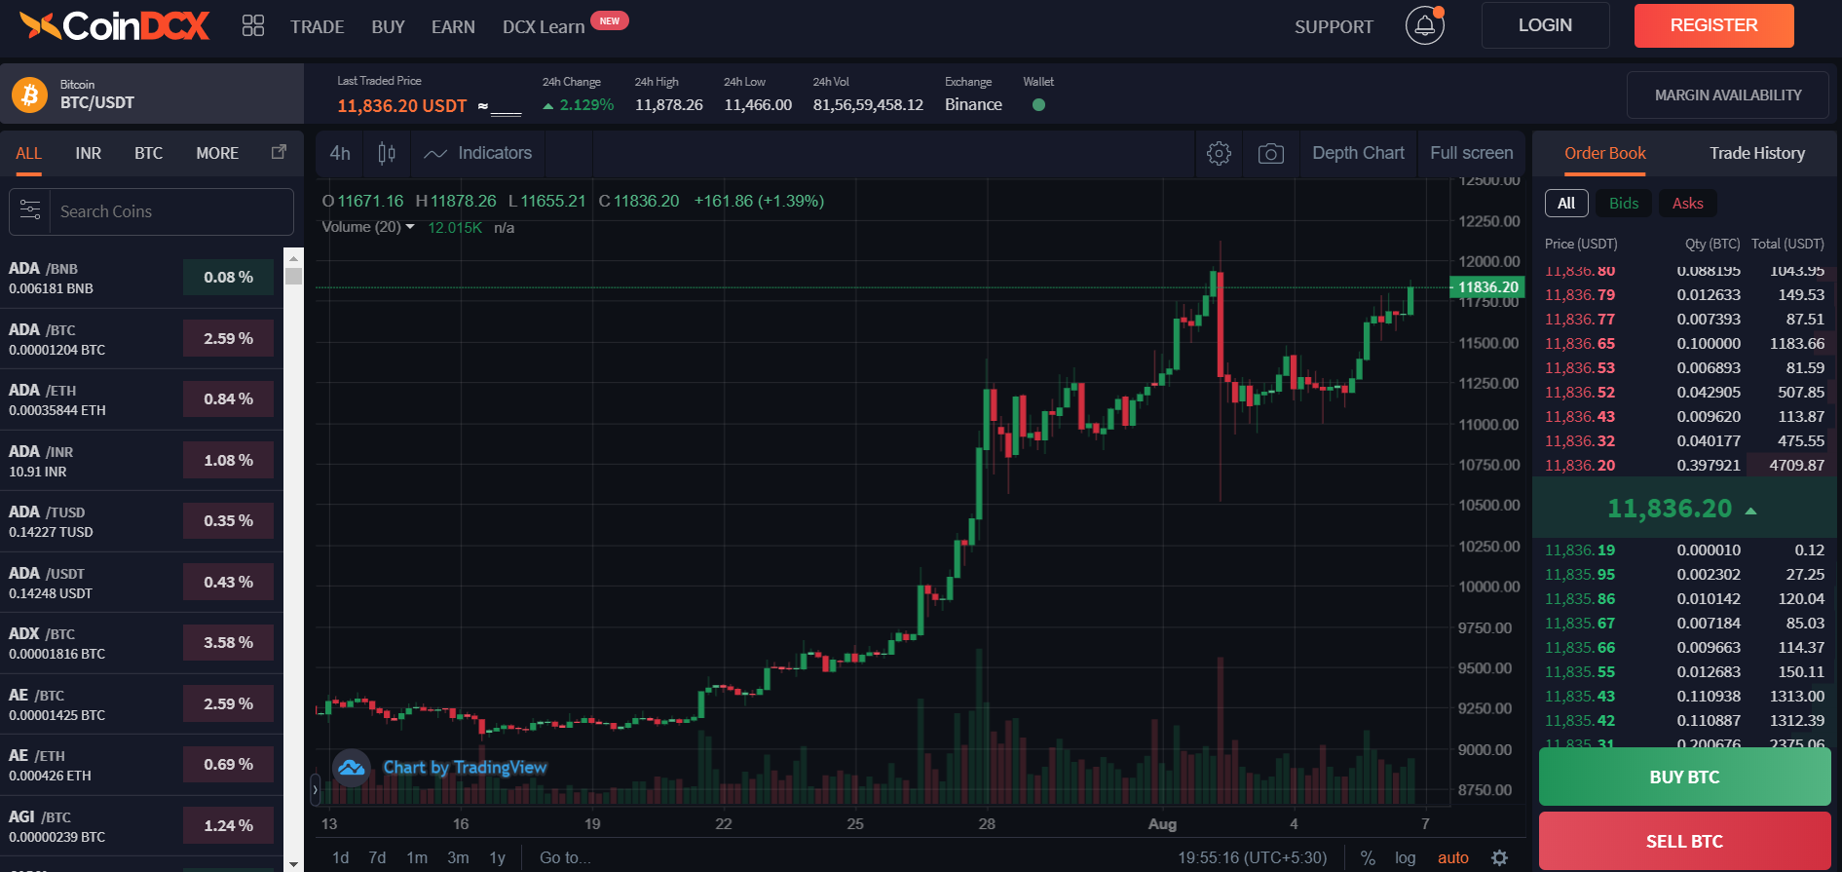The height and width of the screenshot is (872, 1842).
Task: Show All orders in order book
Action: pyautogui.click(x=1566, y=203)
